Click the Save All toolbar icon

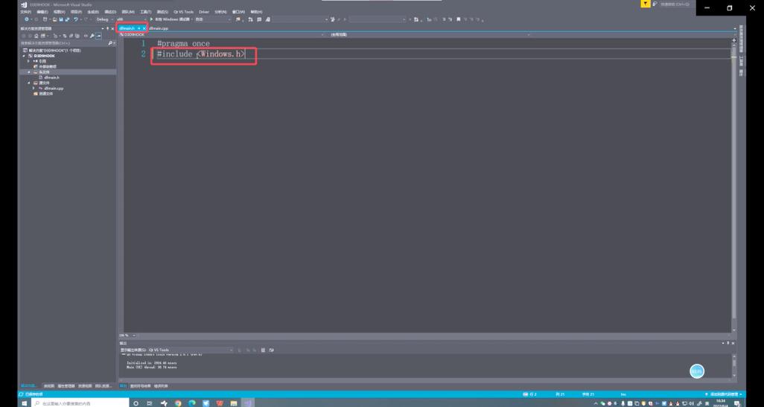point(67,19)
